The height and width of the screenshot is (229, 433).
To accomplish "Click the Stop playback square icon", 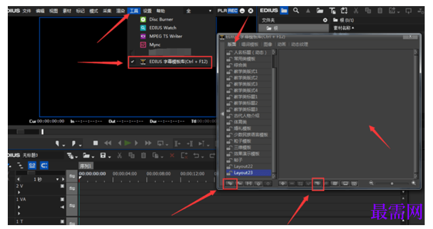I will pyautogui.click(x=96, y=143).
